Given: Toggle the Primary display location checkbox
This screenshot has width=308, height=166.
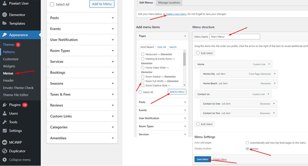Looking at the screenshot, I should click(x=247, y=148).
